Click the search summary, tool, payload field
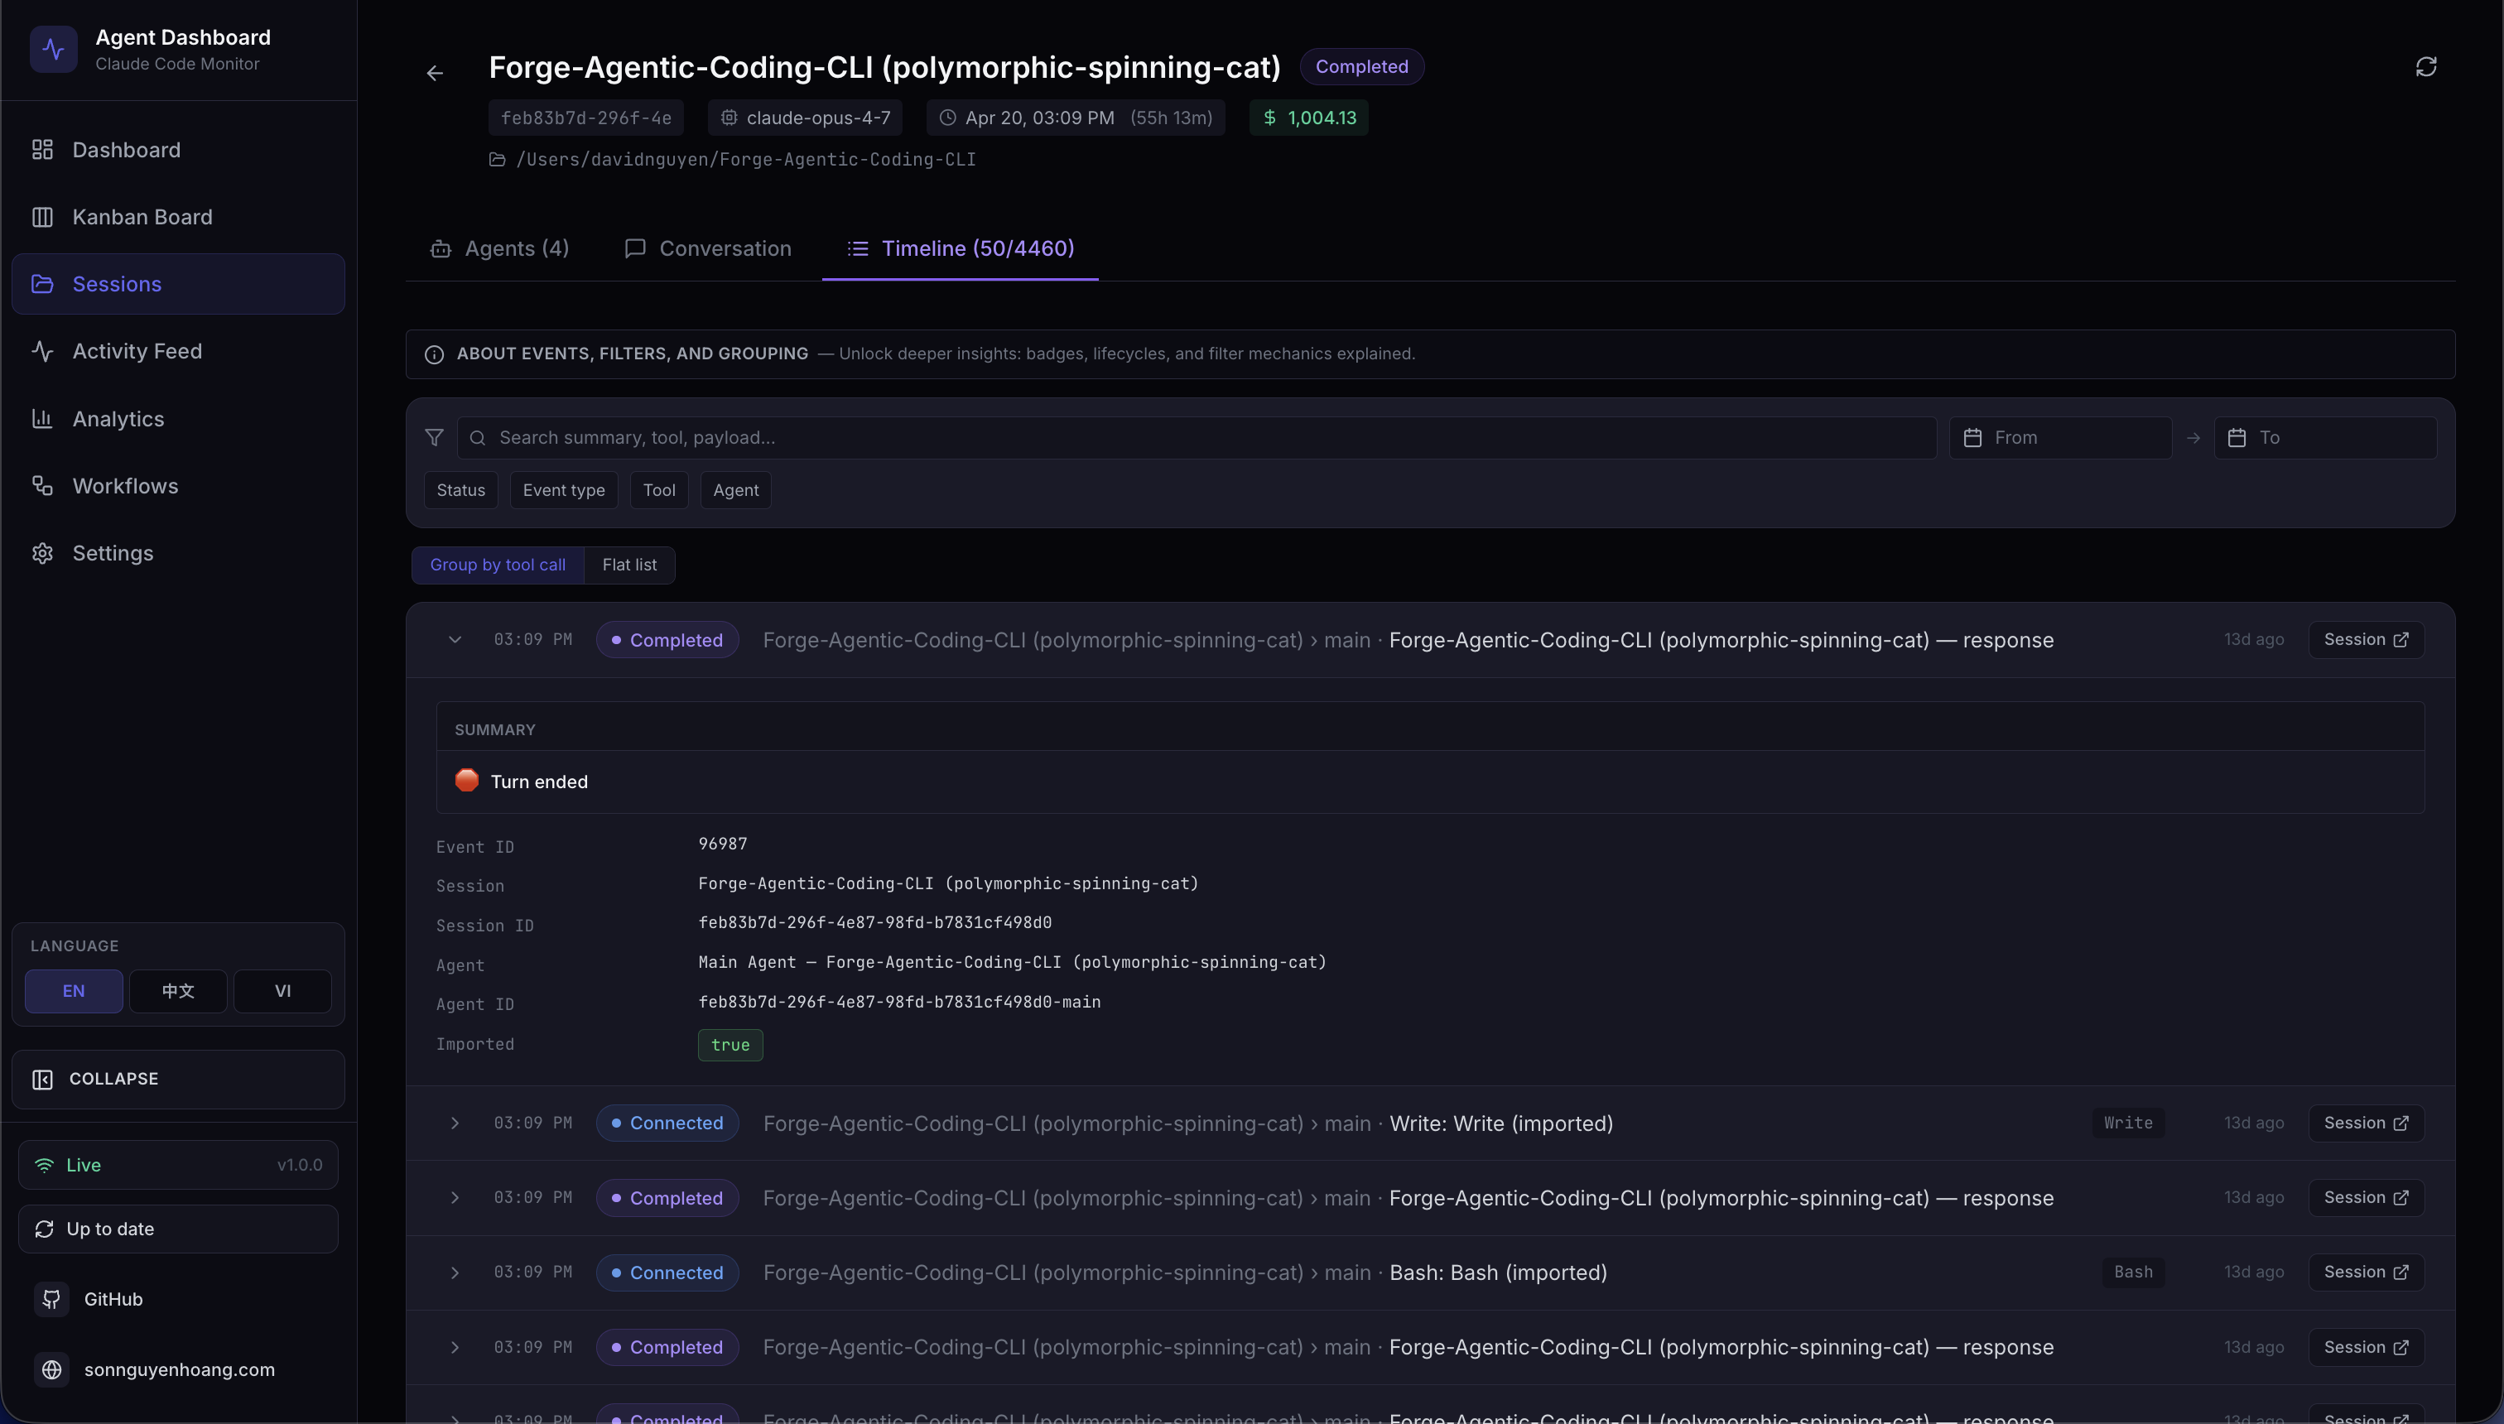 click(1197, 437)
